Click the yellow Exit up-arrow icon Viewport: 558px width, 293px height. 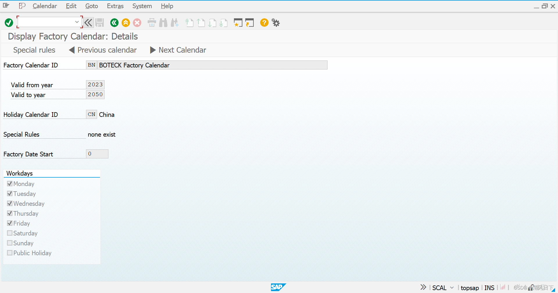(126, 22)
